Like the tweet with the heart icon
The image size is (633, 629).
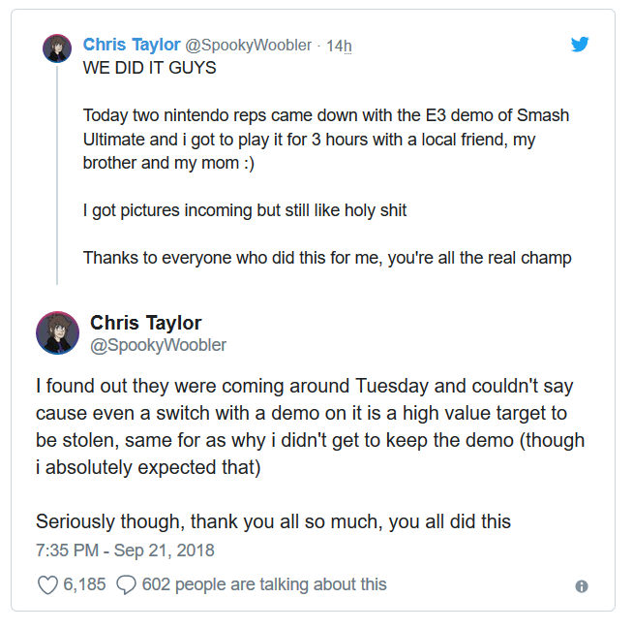point(47,584)
